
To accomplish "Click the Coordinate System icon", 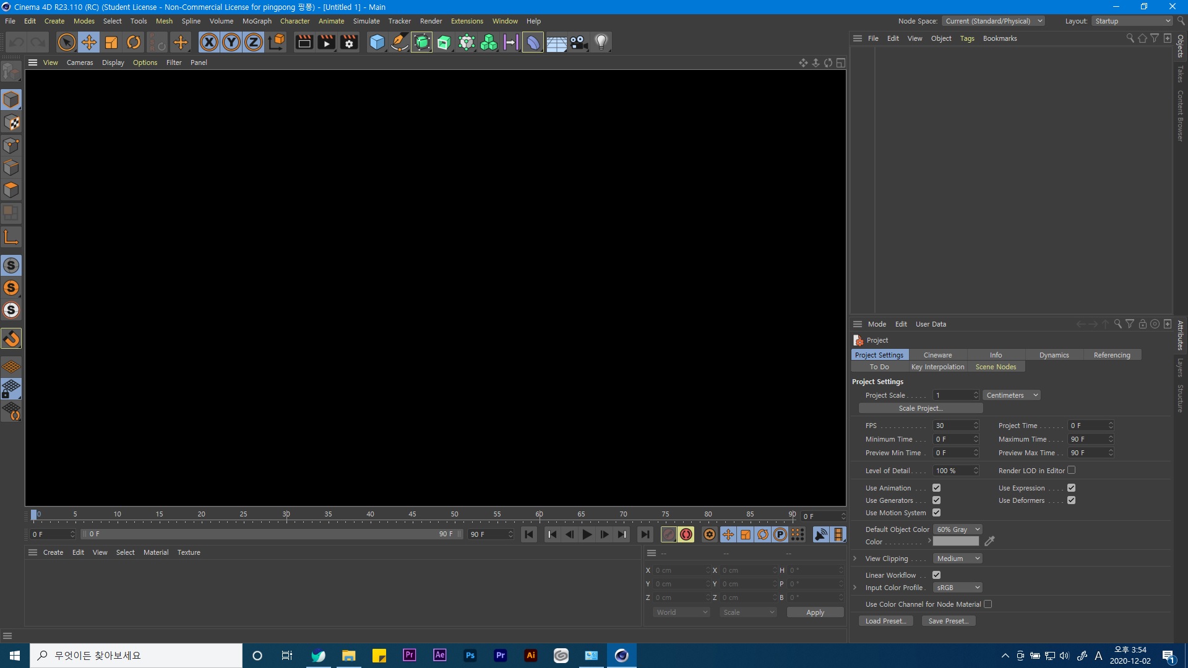I will pyautogui.click(x=277, y=42).
